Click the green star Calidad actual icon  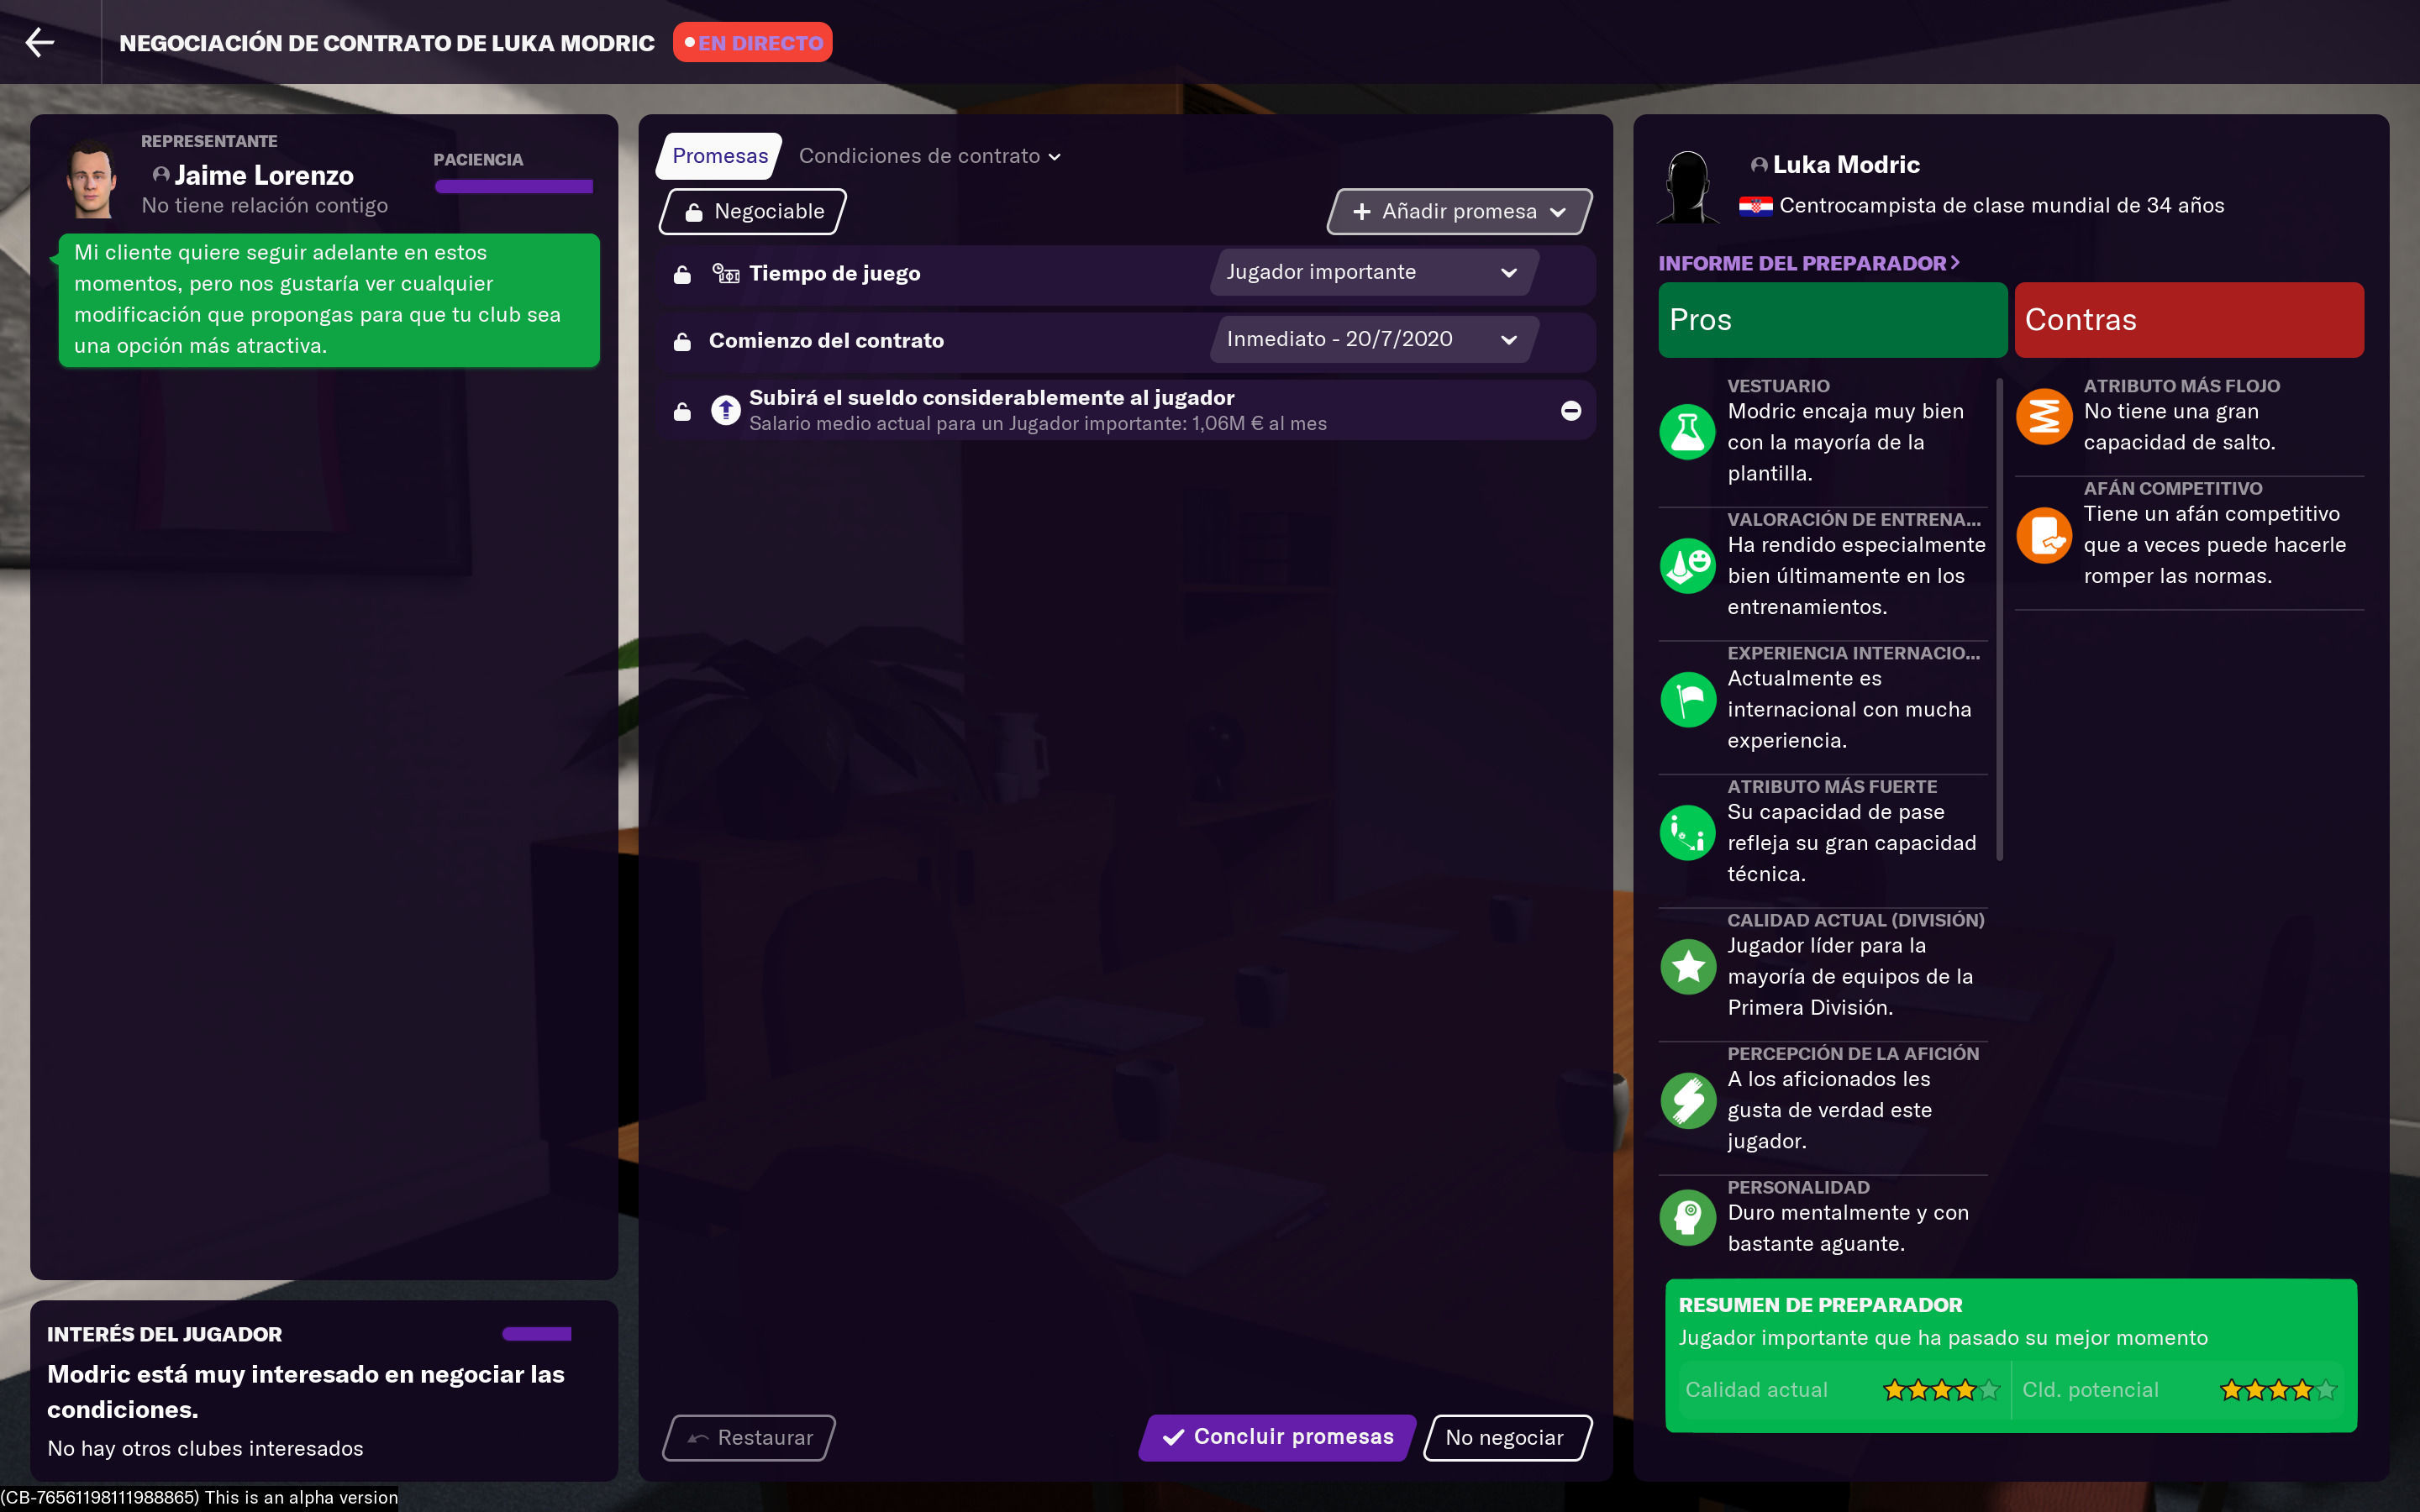pyautogui.click(x=1688, y=966)
